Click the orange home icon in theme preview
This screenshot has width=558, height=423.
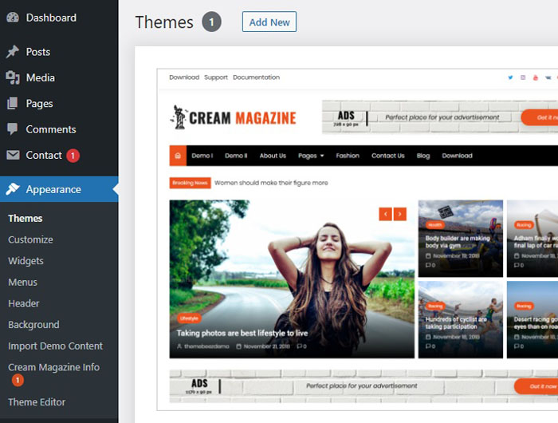tap(178, 156)
